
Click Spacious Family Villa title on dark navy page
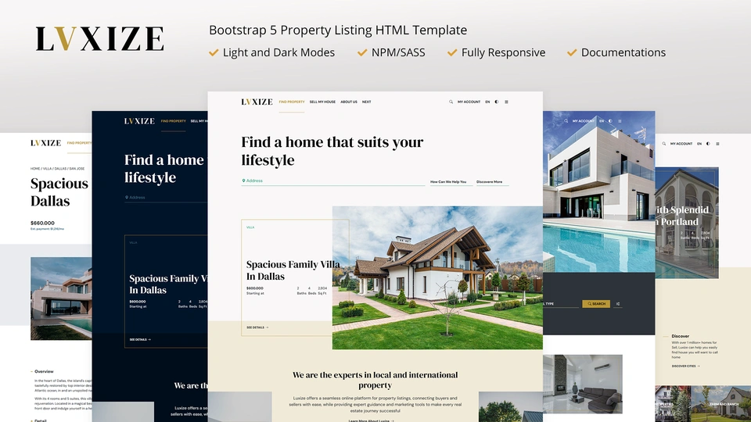pyautogui.click(x=168, y=284)
